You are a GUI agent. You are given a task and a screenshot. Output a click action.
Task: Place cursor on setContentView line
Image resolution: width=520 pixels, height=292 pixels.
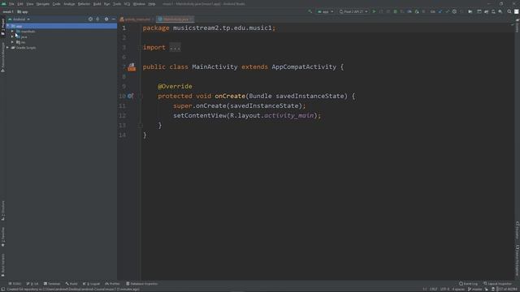pos(247,115)
